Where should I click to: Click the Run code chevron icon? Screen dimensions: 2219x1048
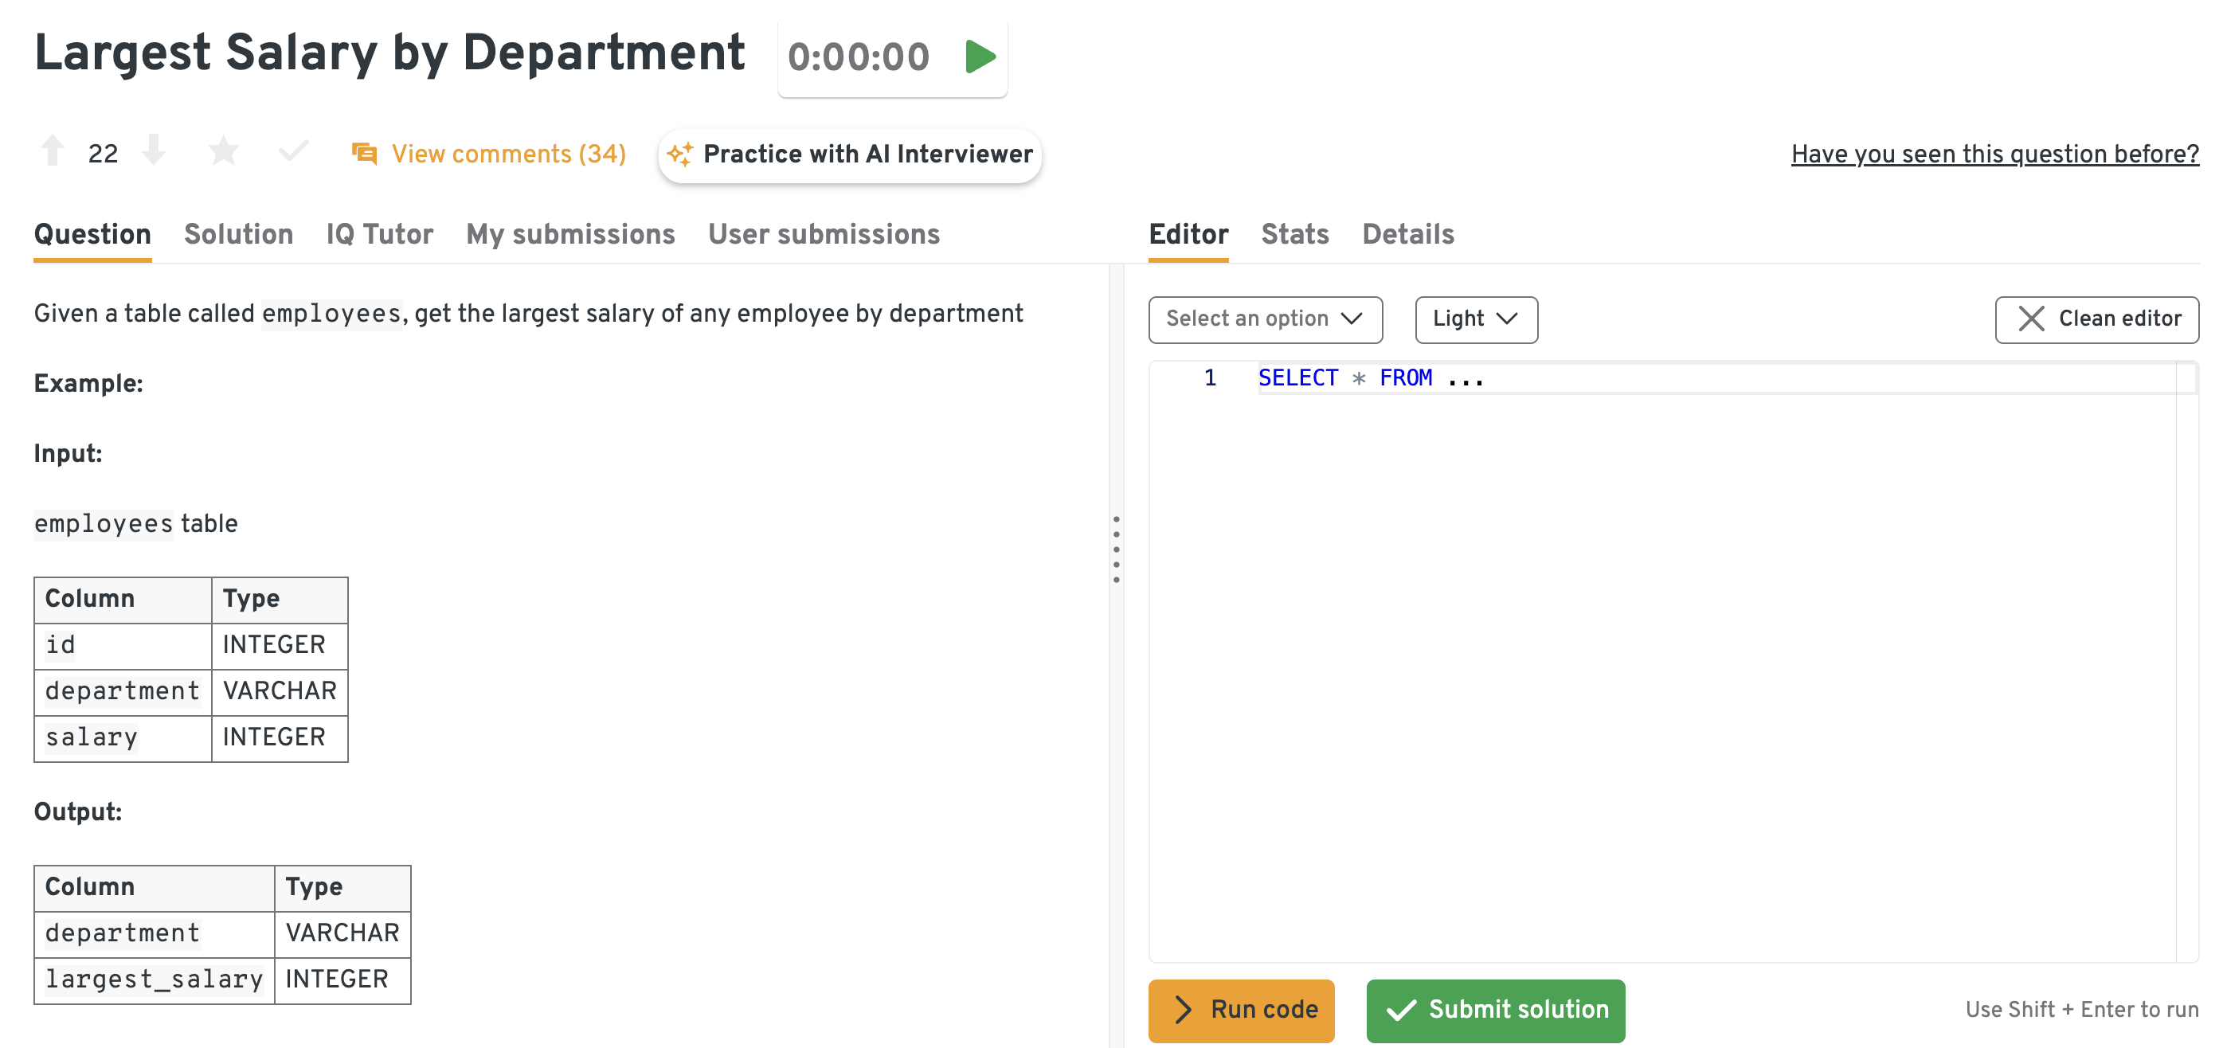tap(1184, 1009)
